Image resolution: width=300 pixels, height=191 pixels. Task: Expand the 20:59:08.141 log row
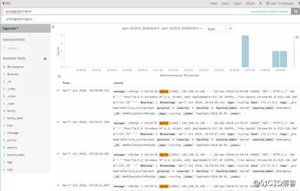(x=58, y=91)
